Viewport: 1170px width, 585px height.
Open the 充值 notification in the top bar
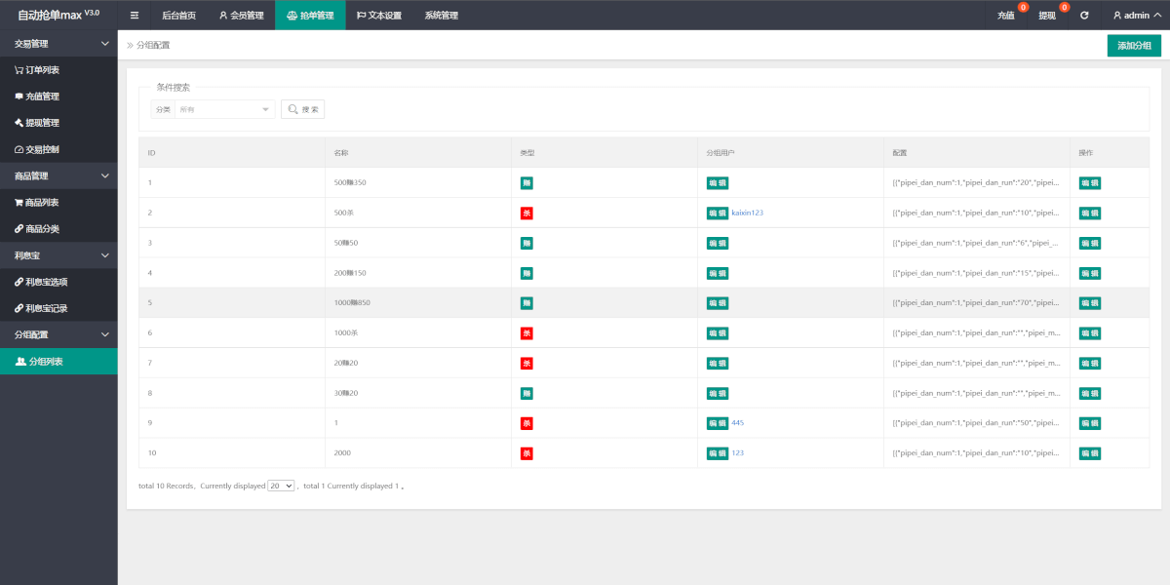(1006, 16)
